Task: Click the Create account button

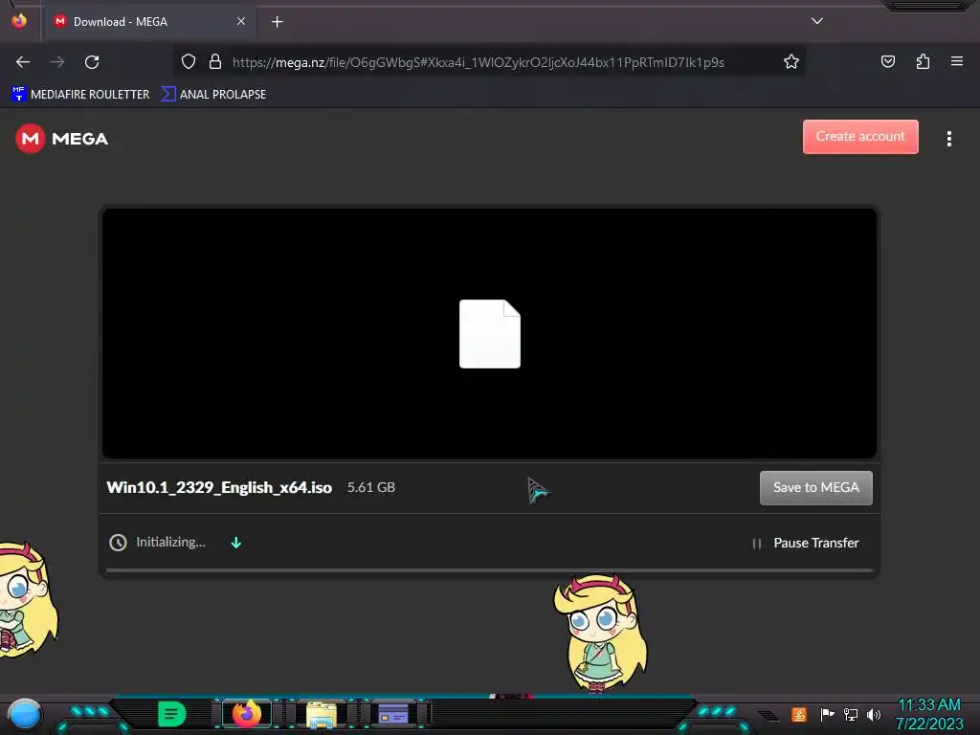Action: point(860,136)
